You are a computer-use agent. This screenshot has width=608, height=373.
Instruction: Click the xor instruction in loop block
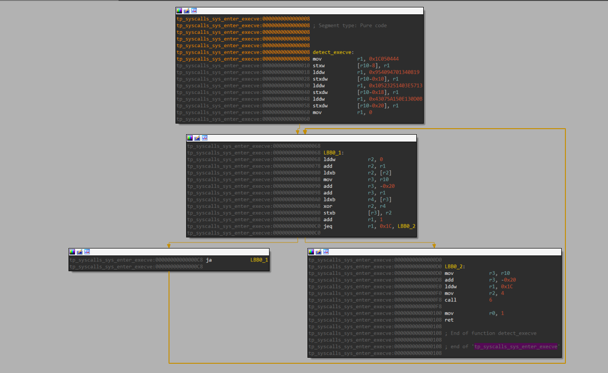coord(327,206)
